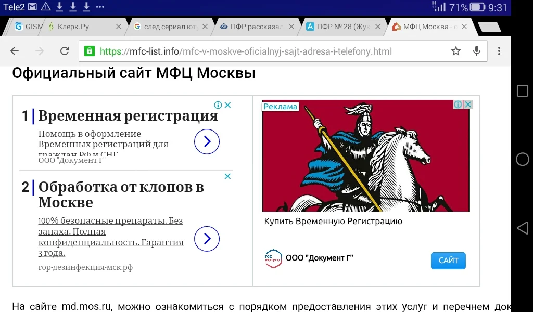
Task: Click the госуслуги logo in the ad
Action: [273, 258]
